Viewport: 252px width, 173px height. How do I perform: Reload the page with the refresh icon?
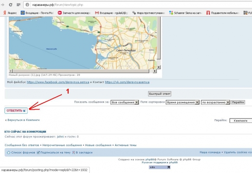(10, 4)
